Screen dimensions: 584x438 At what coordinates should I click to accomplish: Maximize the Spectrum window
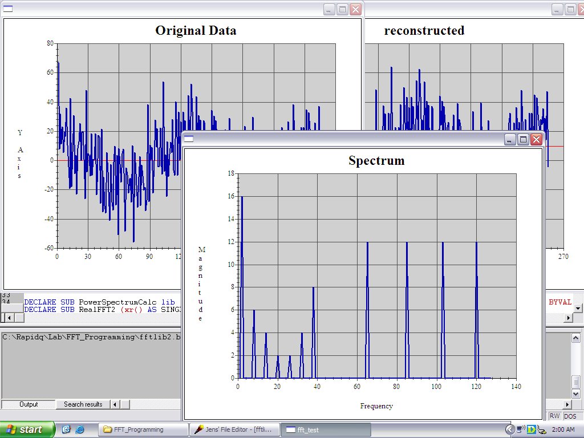point(523,139)
